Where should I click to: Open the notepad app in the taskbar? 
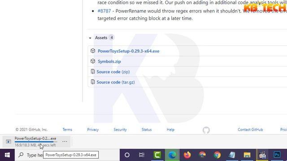[x=232, y=155]
